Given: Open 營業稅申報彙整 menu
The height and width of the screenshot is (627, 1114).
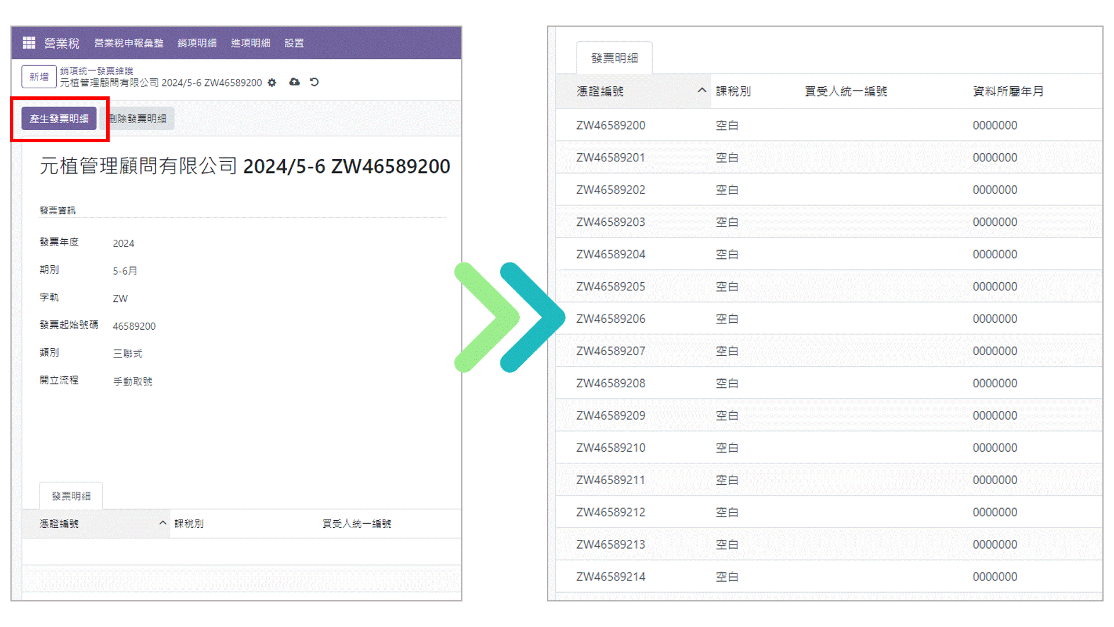Looking at the screenshot, I should click(129, 43).
